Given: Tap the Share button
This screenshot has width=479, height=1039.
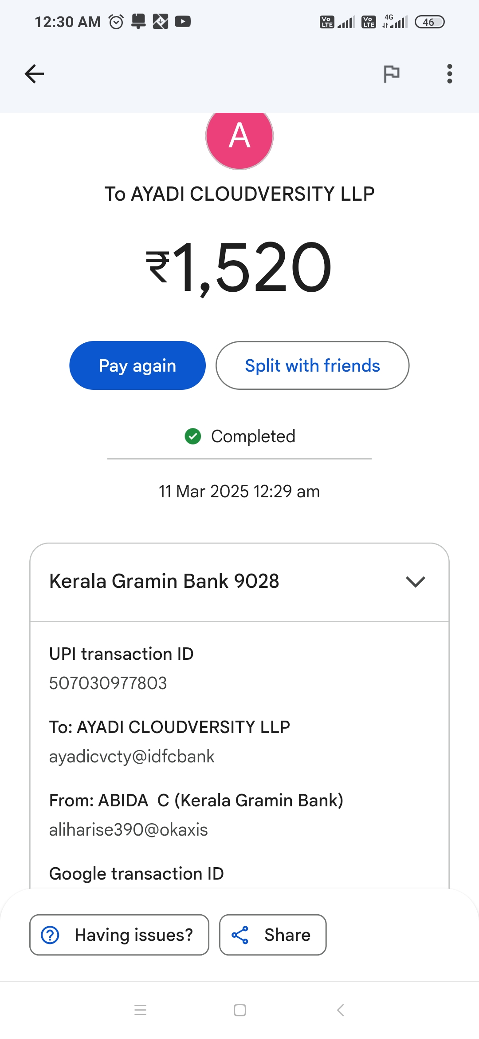Looking at the screenshot, I should point(273,935).
